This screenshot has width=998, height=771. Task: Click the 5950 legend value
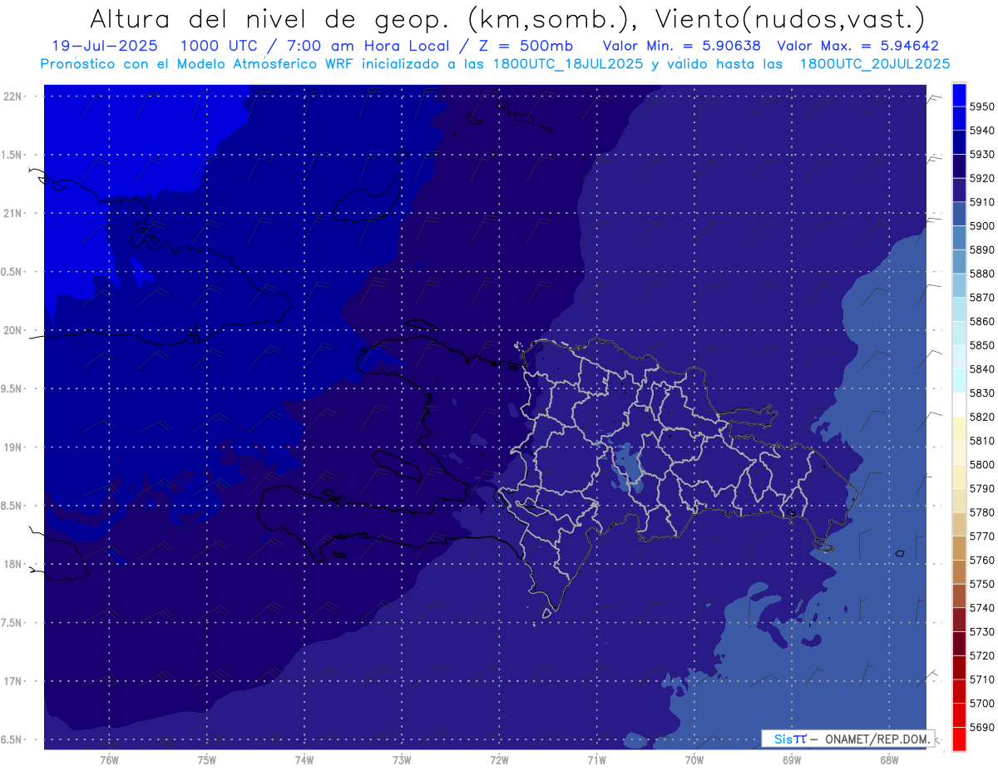coord(981,106)
